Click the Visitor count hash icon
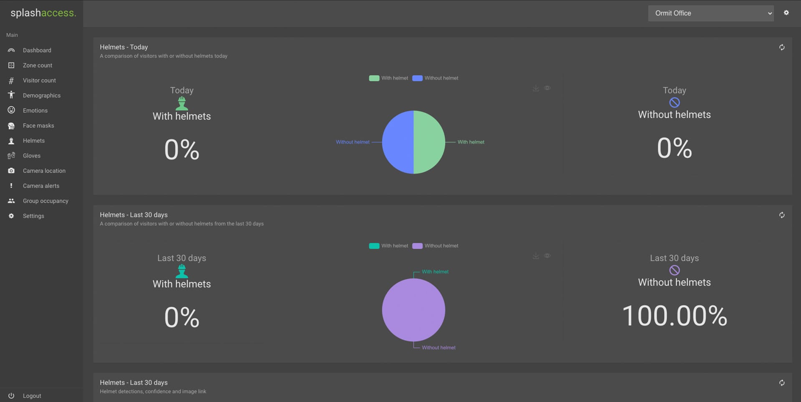Viewport: 801px width, 402px height. click(11, 81)
